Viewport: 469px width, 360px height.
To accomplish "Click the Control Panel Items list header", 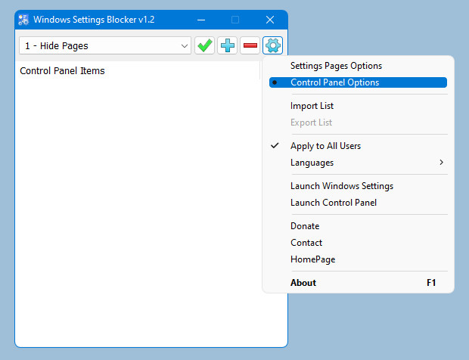I will [62, 71].
